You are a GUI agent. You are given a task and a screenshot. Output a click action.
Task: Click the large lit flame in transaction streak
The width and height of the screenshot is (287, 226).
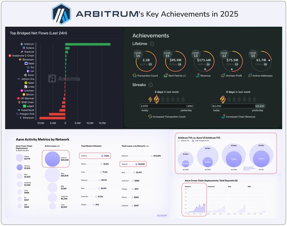[x=157, y=99]
